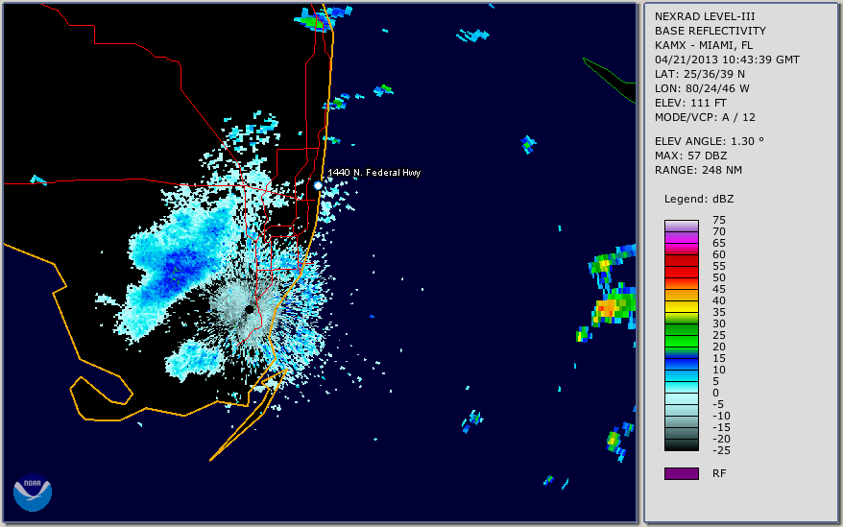The height and width of the screenshot is (527, 843).
Task: Select the "KAMX - MIAMI, FL" station text
Action: pyautogui.click(x=704, y=45)
